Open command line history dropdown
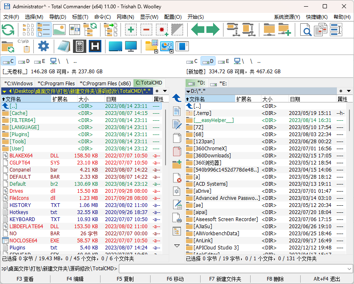Image resolution: width=354 pixels, height=284 pixels. tap(349, 269)
